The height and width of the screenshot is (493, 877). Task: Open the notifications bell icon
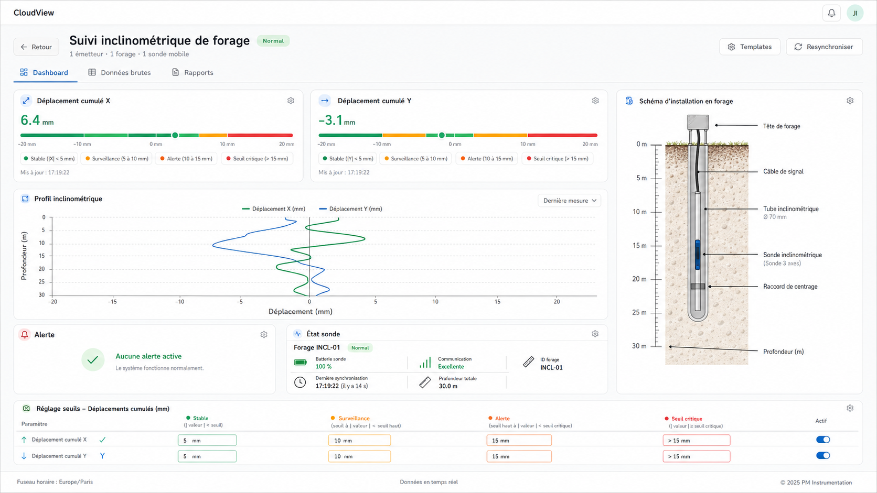(831, 13)
